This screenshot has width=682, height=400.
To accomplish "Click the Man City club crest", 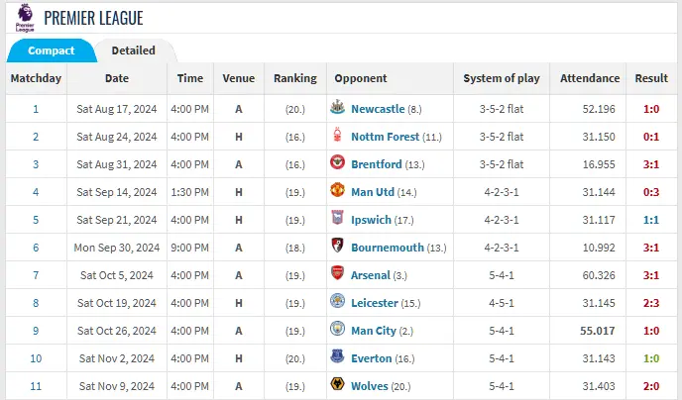I will [338, 330].
